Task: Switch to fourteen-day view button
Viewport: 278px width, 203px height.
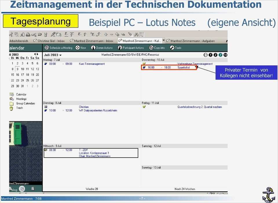Action: [x=225, y=55]
